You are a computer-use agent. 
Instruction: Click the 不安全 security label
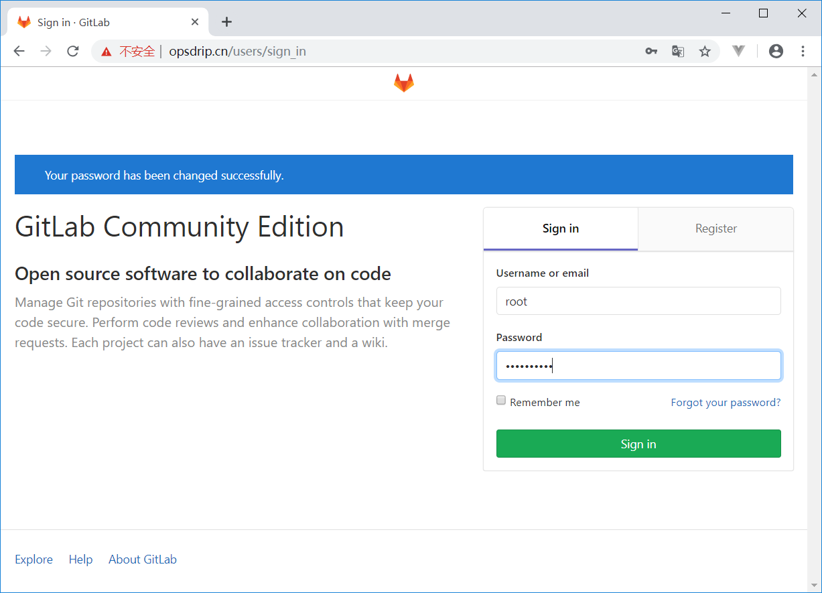click(137, 52)
